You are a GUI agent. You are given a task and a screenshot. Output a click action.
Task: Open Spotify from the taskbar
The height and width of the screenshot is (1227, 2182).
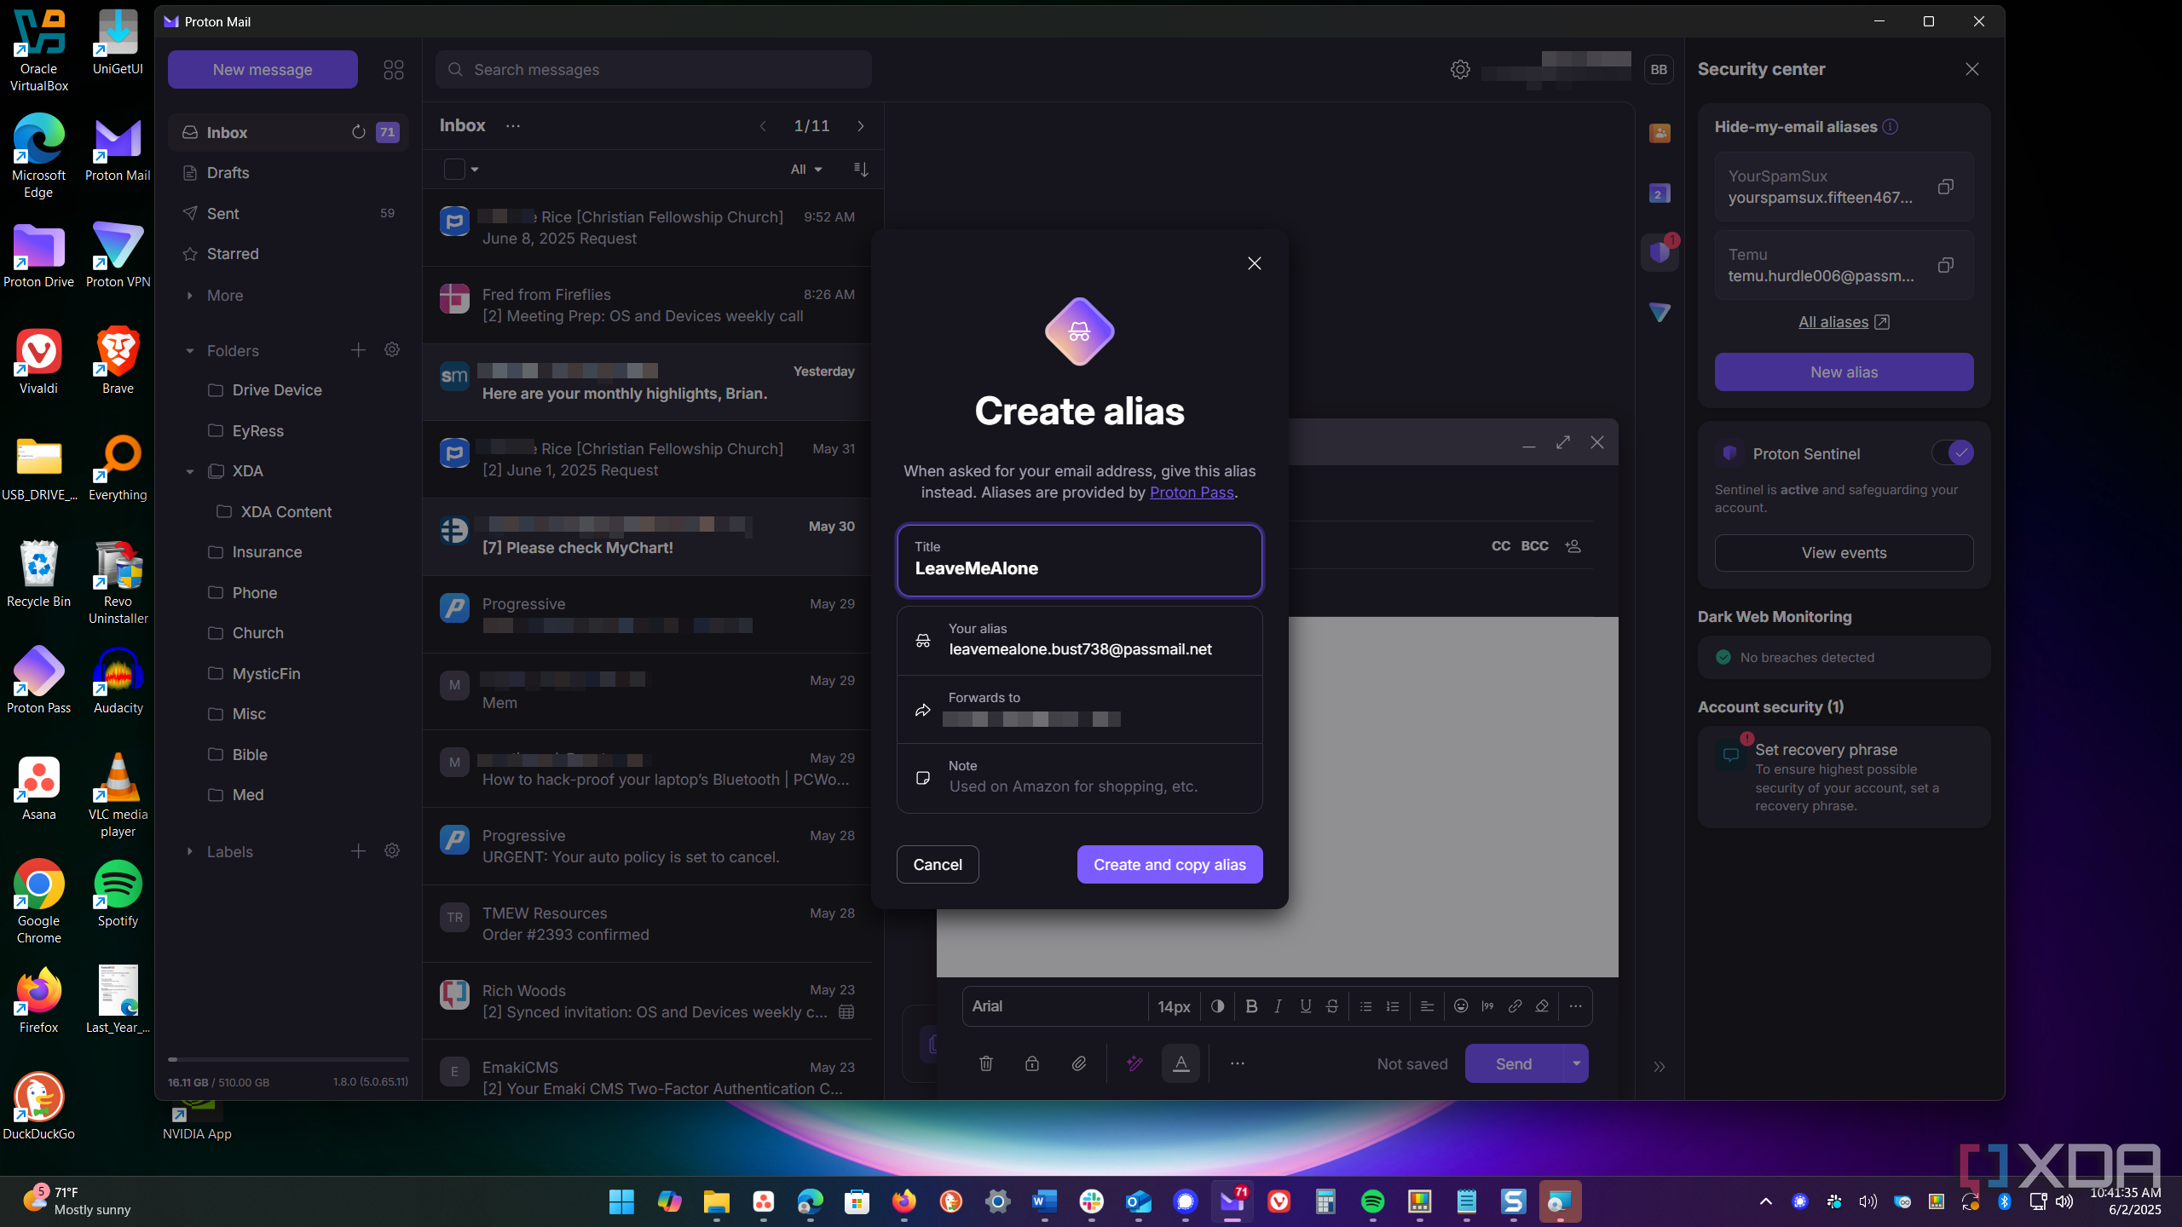(x=1372, y=1201)
